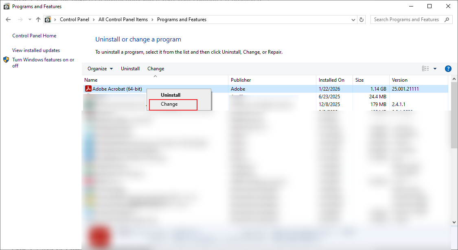Open the Organize dropdown menu
This screenshot has height=250, width=458.
99,68
